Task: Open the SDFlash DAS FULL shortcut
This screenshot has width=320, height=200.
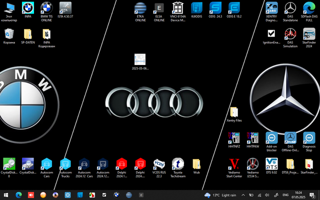Action: (309, 12)
